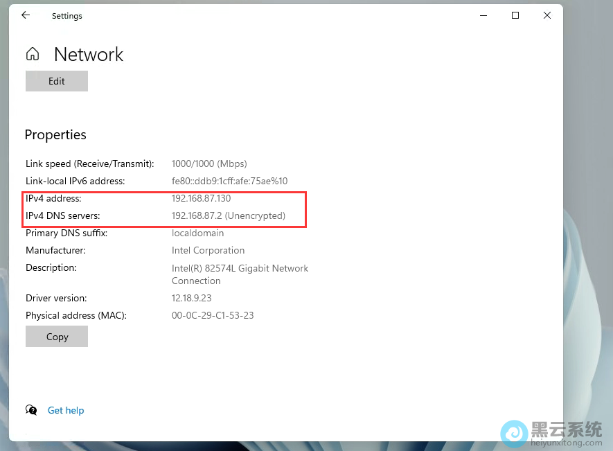Minimize the Settings window

pyautogui.click(x=483, y=15)
